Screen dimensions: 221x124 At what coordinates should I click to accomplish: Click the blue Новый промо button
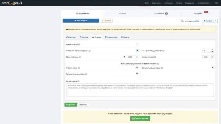click(x=81, y=21)
